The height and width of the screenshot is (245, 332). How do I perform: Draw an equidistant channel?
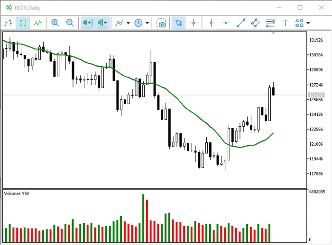tap(256, 23)
